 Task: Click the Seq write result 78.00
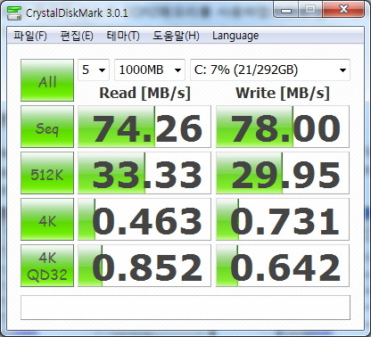(283, 127)
